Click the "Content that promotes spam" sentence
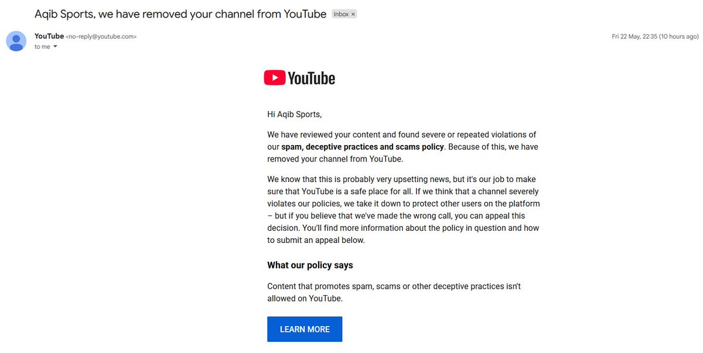Screen dimensions: 703x353 pyautogui.click(x=394, y=292)
